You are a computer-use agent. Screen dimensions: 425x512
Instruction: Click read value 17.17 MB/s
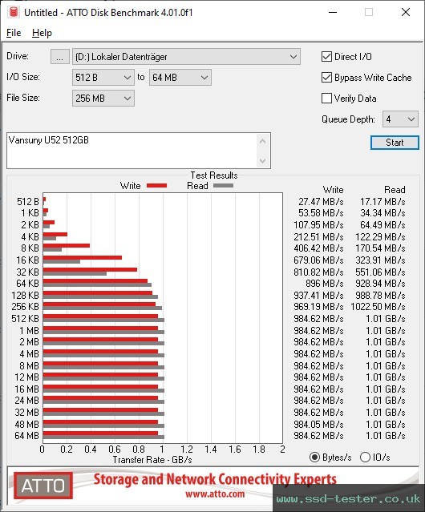pyautogui.click(x=382, y=201)
